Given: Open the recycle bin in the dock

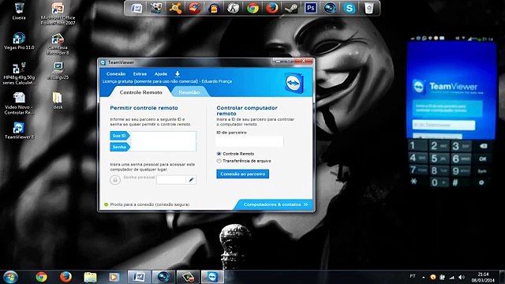Looking at the screenshot, I should [368, 8].
